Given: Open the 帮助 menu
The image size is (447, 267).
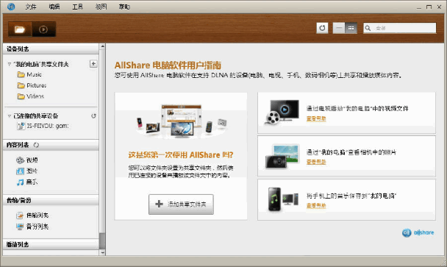Looking at the screenshot, I should click(x=124, y=7).
